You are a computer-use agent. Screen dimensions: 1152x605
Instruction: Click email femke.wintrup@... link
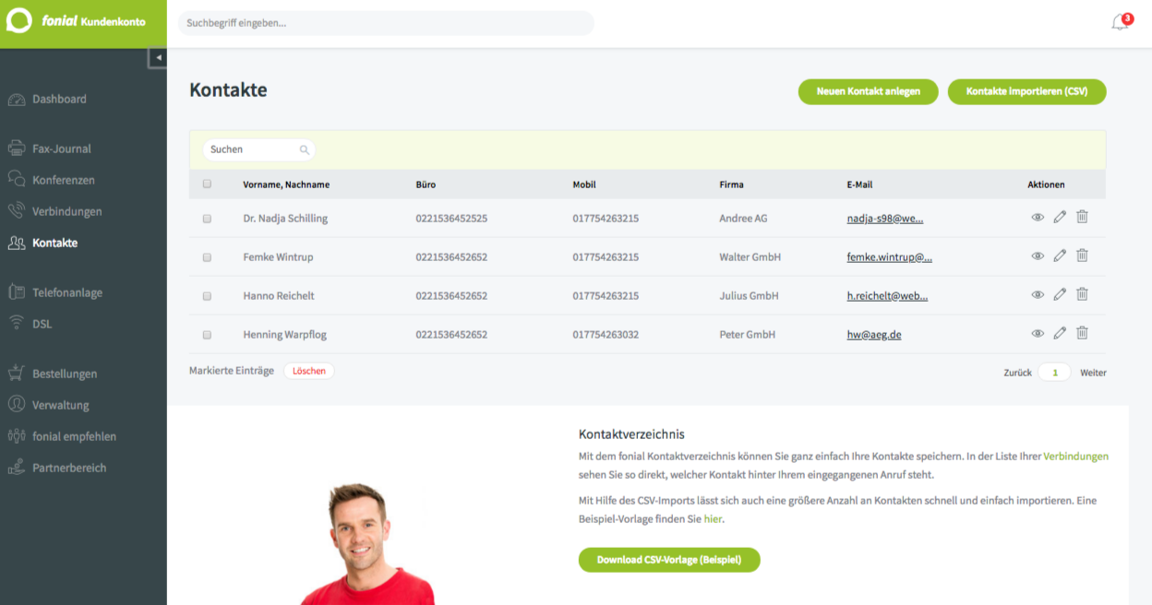tap(890, 257)
